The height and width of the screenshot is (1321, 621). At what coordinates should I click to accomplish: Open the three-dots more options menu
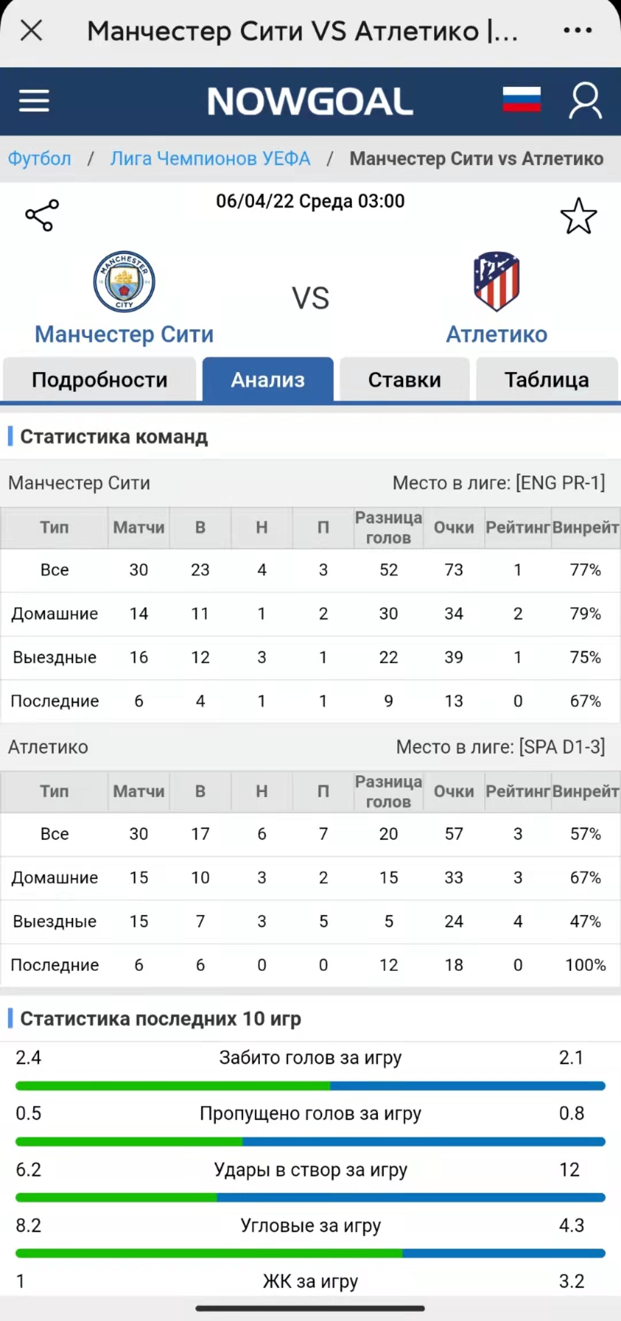click(578, 30)
